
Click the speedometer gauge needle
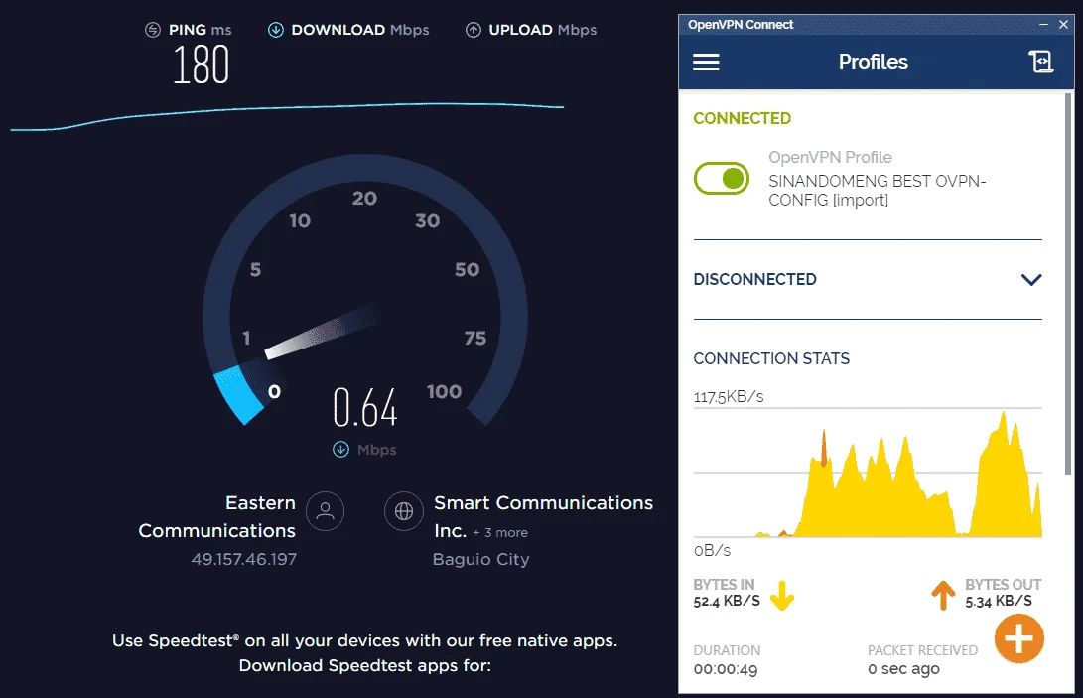322,331
